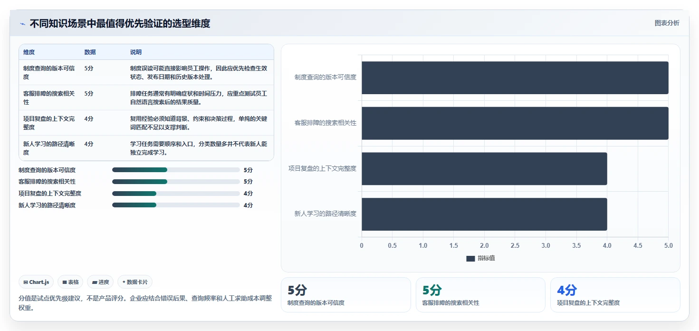Click the 新人学习的路径清晰度 progress bar

coord(176,205)
